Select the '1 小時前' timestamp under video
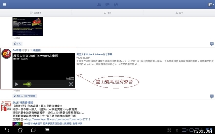This screenshot has width=215, height=134. click(x=16, y=91)
